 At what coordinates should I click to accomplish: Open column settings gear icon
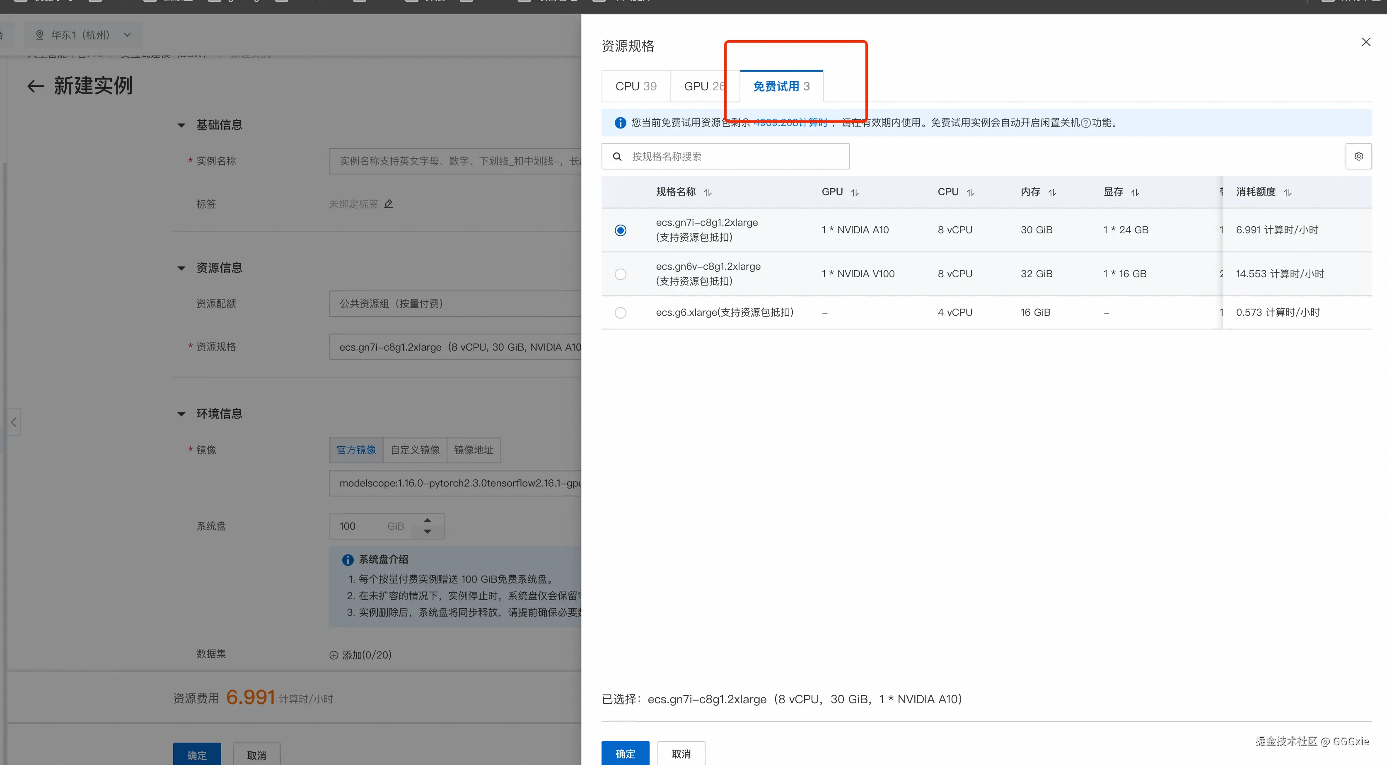[x=1358, y=156]
